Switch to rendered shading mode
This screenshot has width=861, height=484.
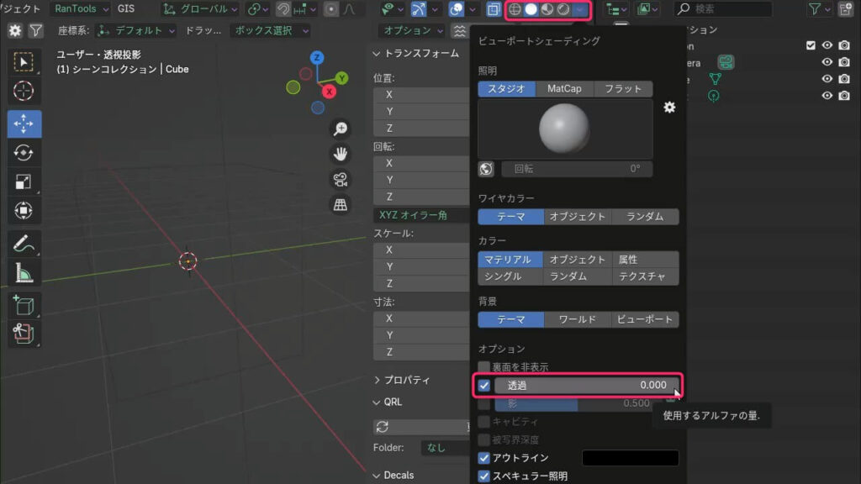(563, 9)
